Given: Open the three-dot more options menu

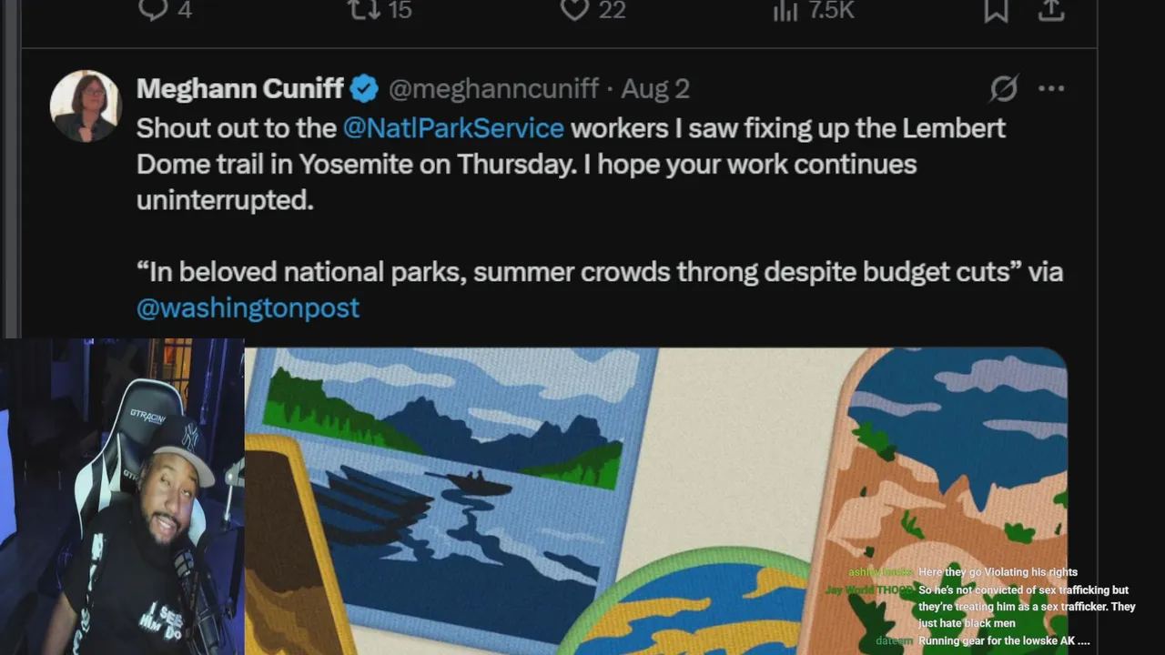Looking at the screenshot, I should coord(1051,88).
